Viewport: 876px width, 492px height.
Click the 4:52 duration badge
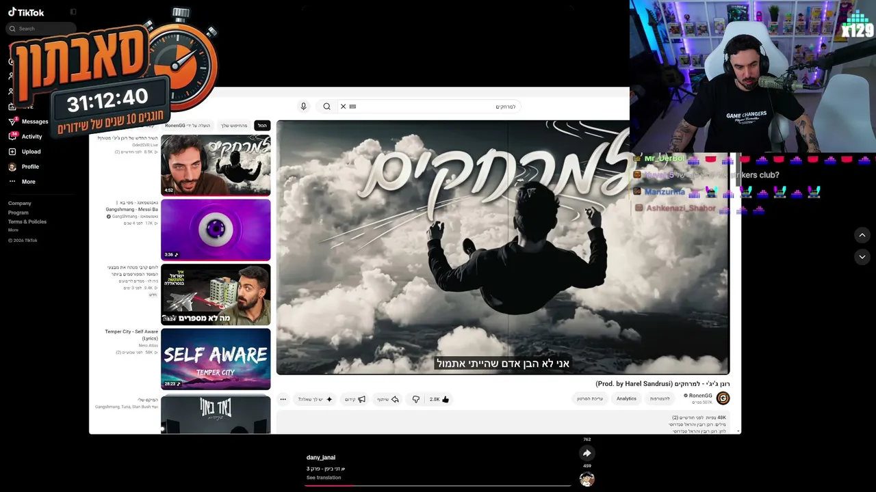tap(169, 190)
